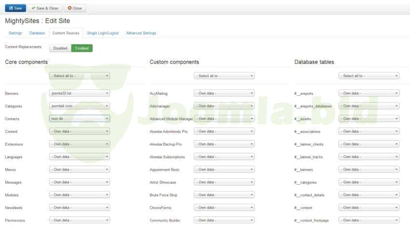Go to Single Login/Logout tab

pyautogui.click(x=104, y=33)
